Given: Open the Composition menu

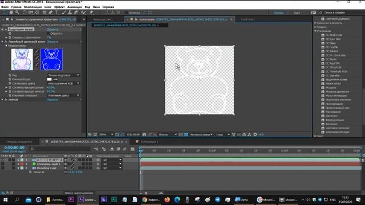Looking at the screenshot, I should [x=33, y=7].
